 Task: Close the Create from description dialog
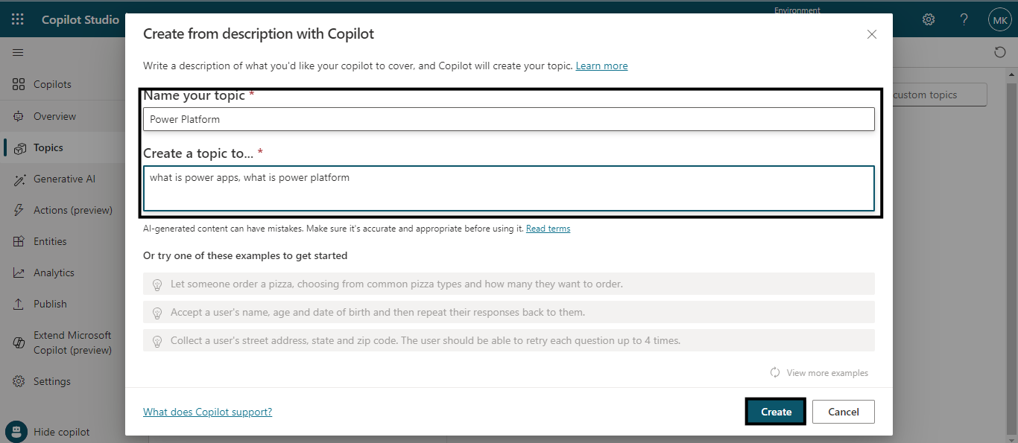872,34
